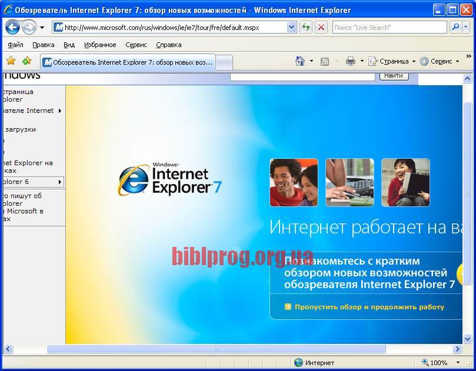
Task: Click the photo of woman with laptop
Action: (405, 182)
